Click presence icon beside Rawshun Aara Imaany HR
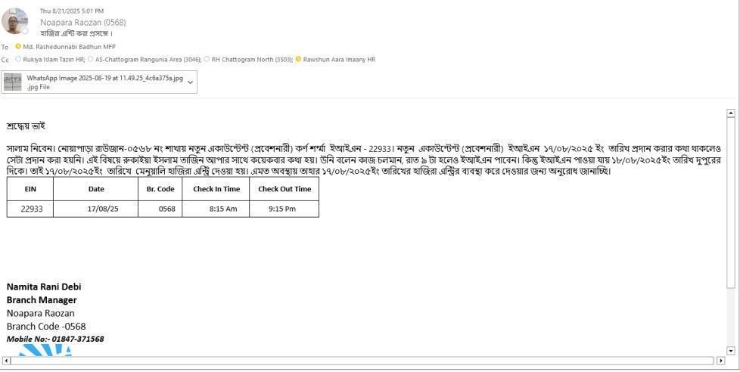The height and width of the screenshot is (372, 740). [298, 59]
